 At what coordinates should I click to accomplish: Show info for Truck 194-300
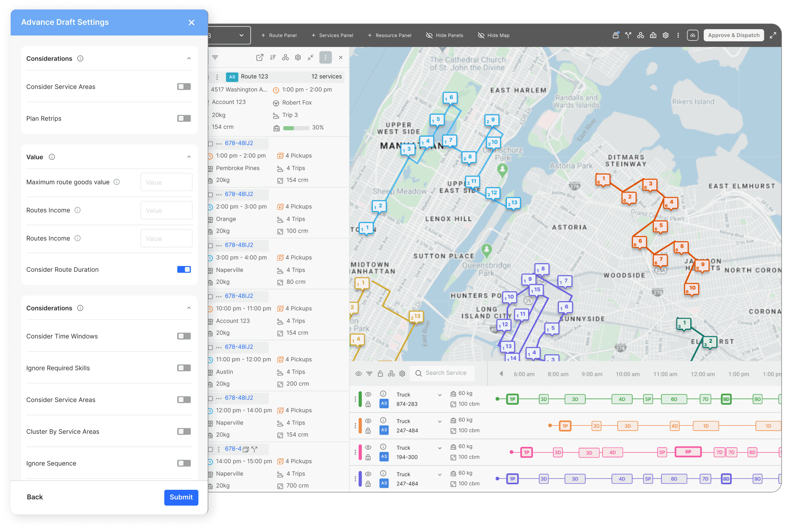(383, 447)
